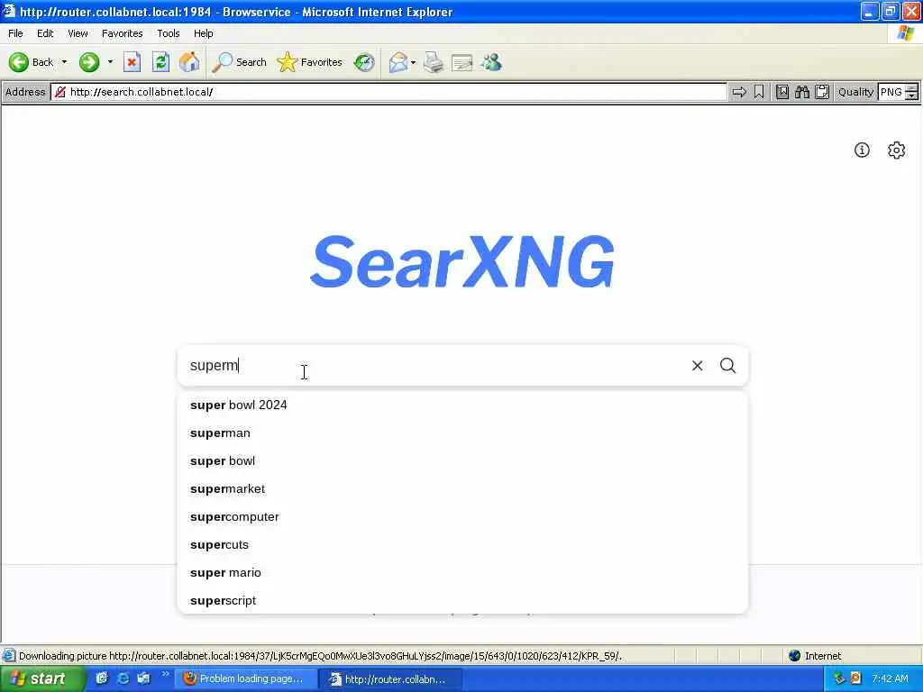
Task: Open the History icon in toolbar
Action: coord(364,62)
